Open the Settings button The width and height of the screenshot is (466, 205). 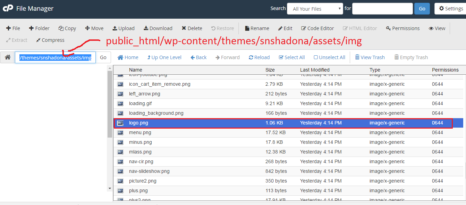451,9
